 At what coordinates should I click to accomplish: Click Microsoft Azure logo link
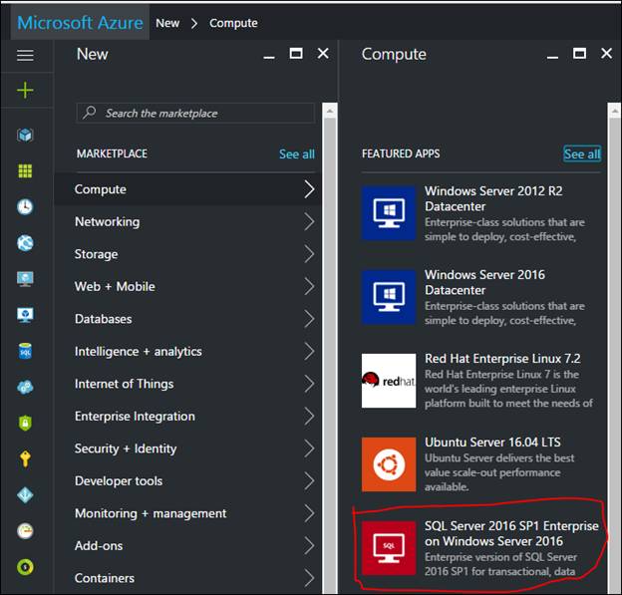pyautogui.click(x=80, y=23)
